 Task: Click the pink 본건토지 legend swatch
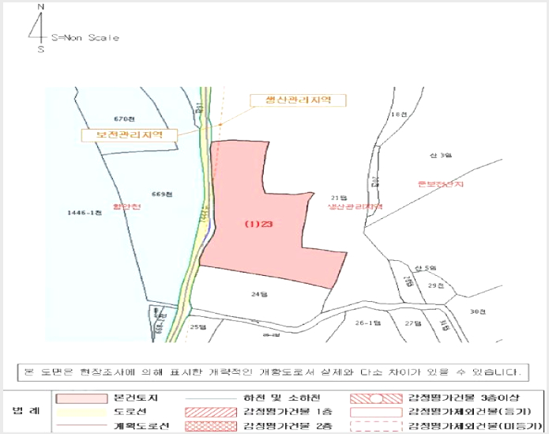point(81,398)
